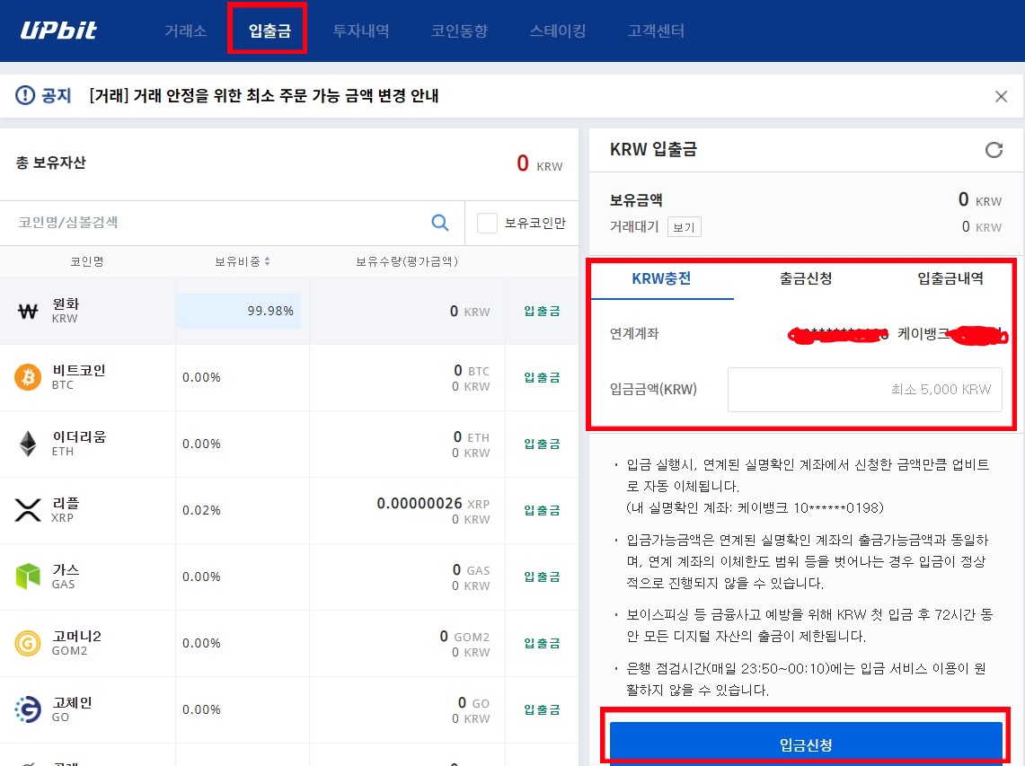Screen dimensions: 1025x766
Task: Click the KRW 입출금 panel title
Action: (653, 149)
